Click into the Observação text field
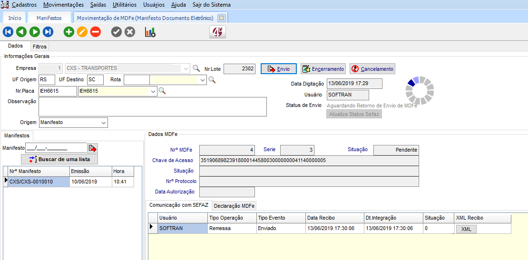Image resolution: width=528 pixels, height=260 pixels. (152, 106)
